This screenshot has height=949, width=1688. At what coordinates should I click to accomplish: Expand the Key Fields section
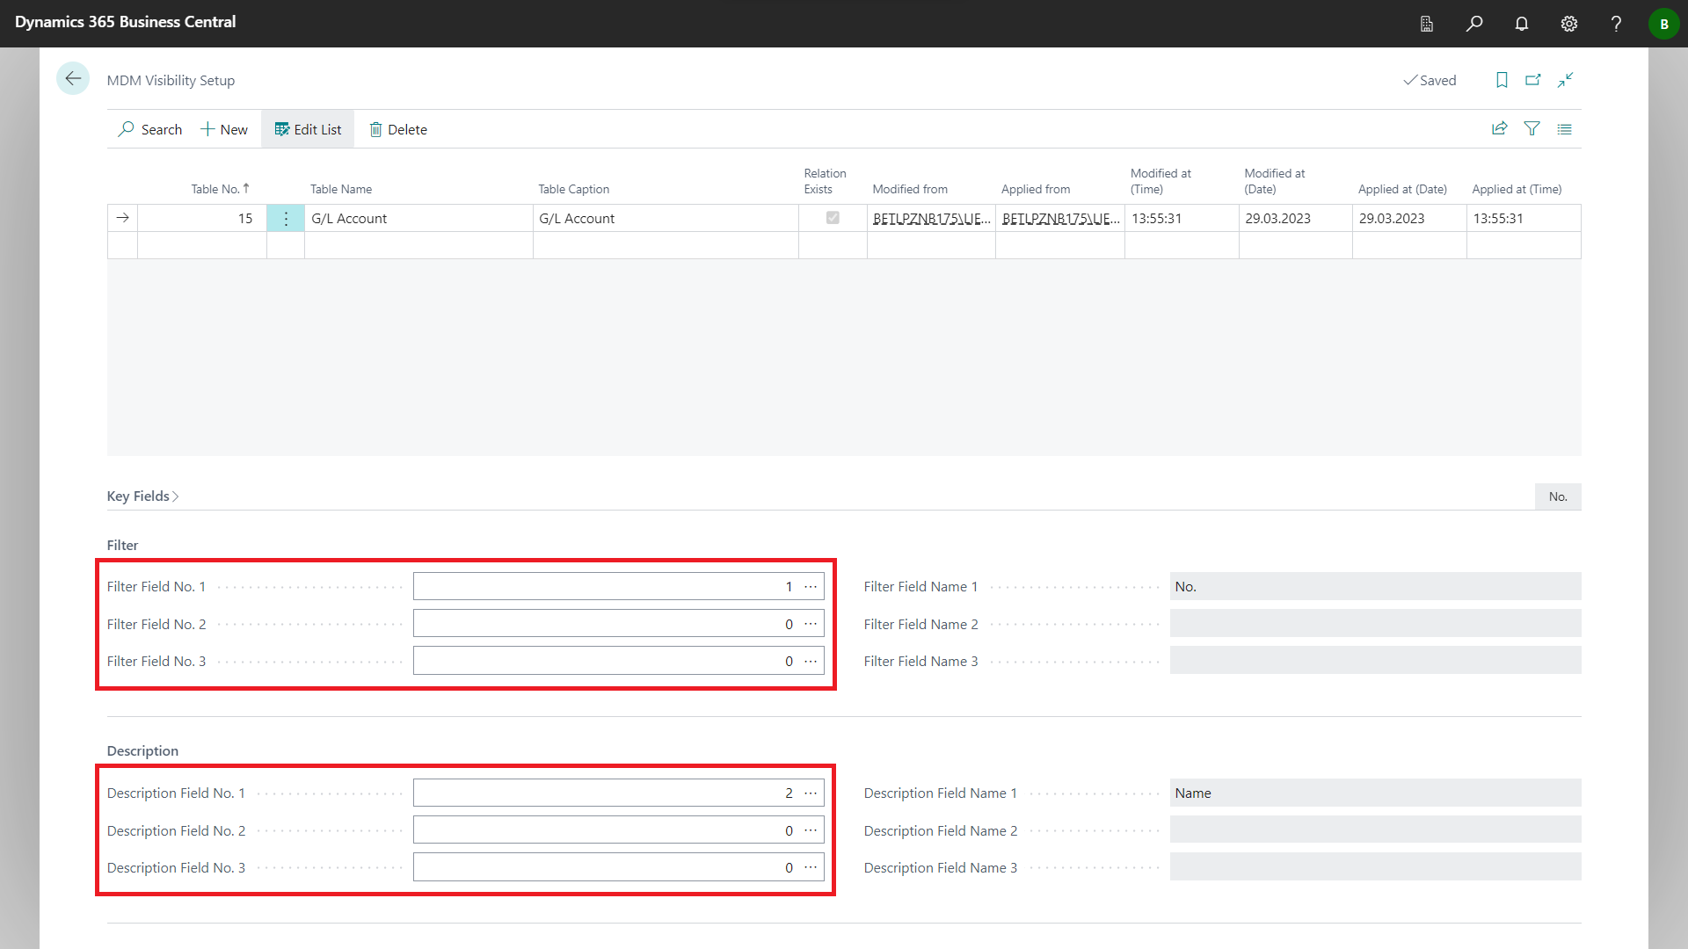point(143,496)
